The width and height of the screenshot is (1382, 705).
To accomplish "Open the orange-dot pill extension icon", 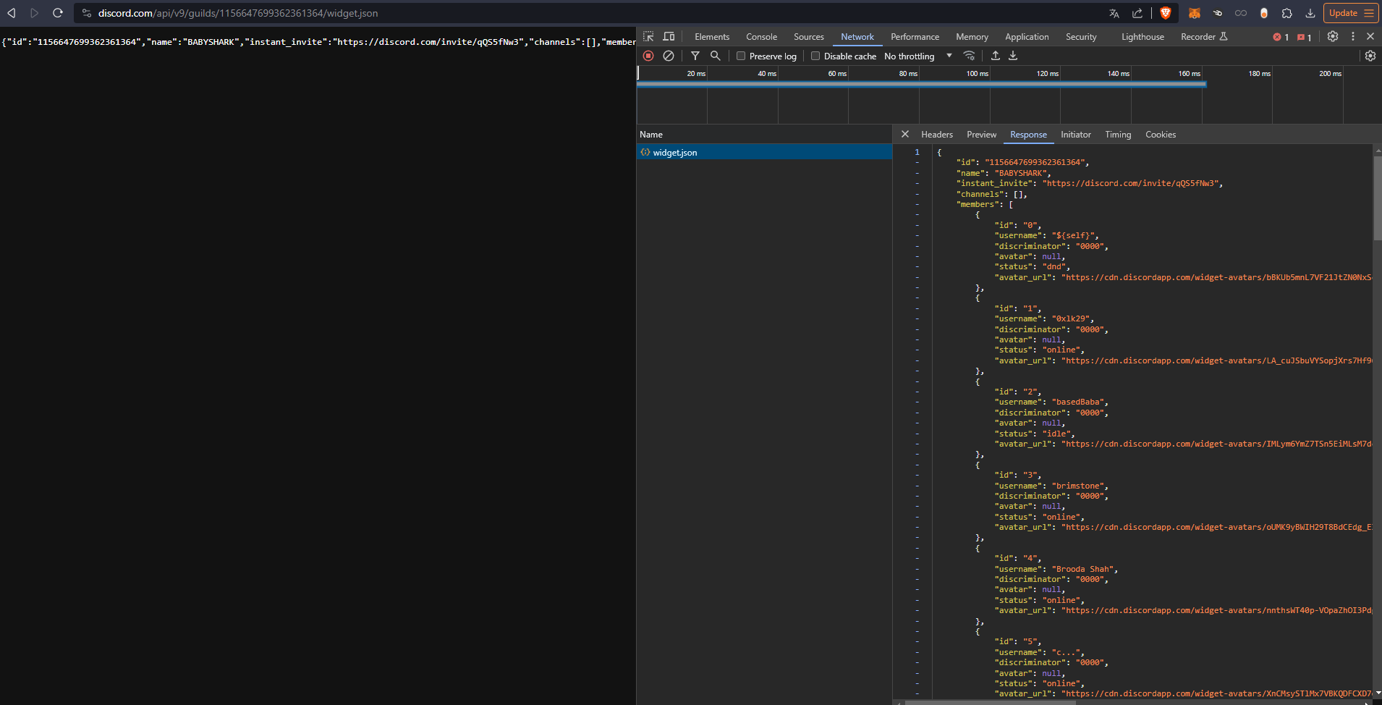I will click(x=1264, y=13).
